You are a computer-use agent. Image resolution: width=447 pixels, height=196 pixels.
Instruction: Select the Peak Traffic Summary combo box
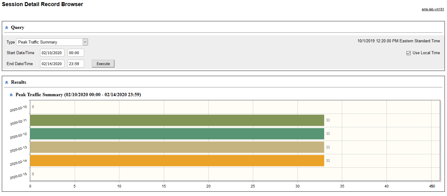[52, 42]
